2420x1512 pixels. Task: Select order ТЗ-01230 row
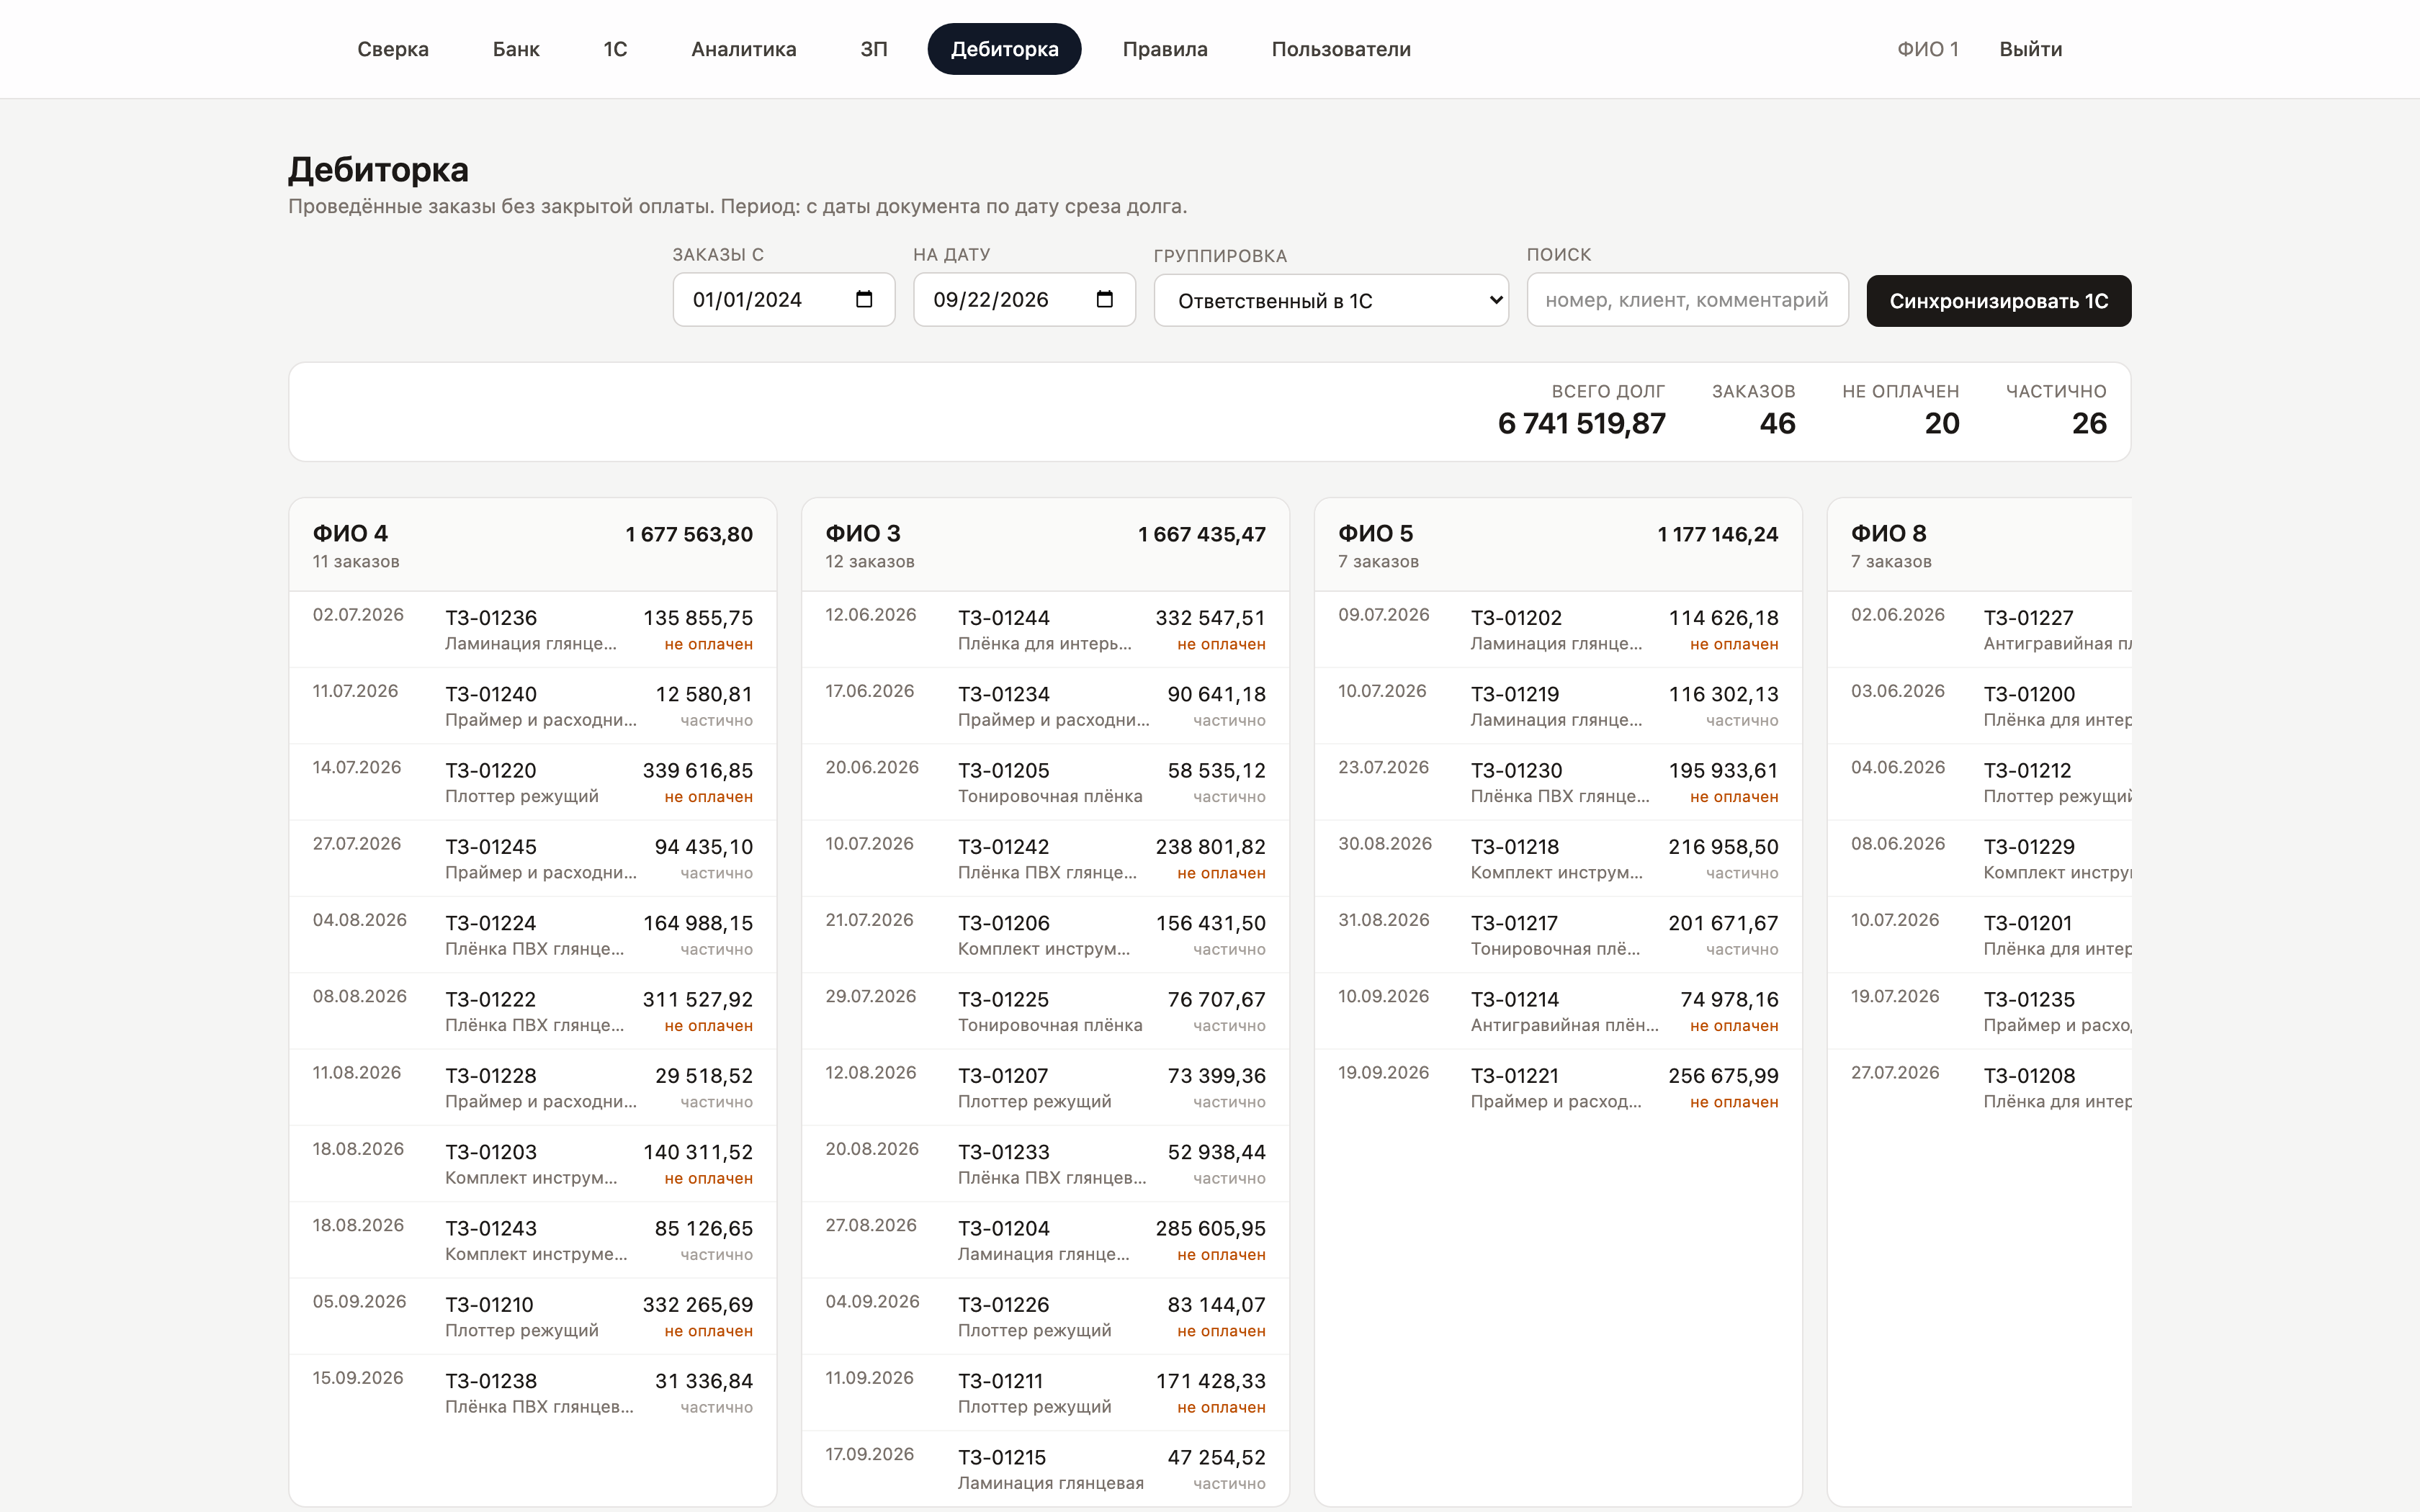point(1558,782)
